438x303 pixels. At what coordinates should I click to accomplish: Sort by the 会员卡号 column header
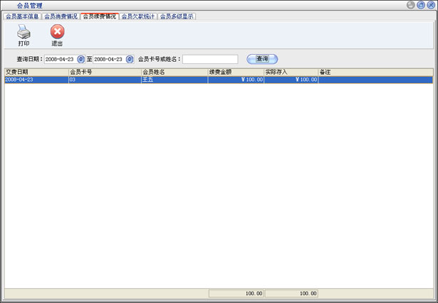pyautogui.click(x=104, y=72)
